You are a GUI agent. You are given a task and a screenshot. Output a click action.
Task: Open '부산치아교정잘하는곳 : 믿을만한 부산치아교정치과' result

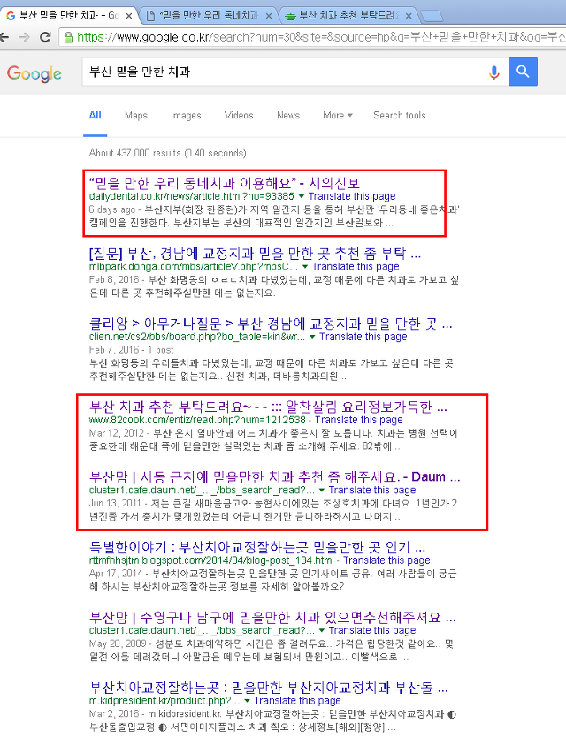pyautogui.click(x=269, y=688)
